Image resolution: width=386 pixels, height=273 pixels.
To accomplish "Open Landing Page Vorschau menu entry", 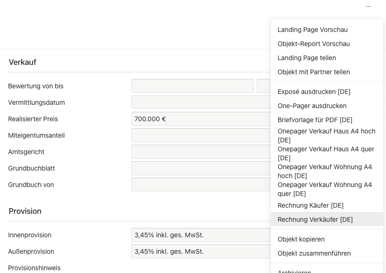I will tap(312, 30).
